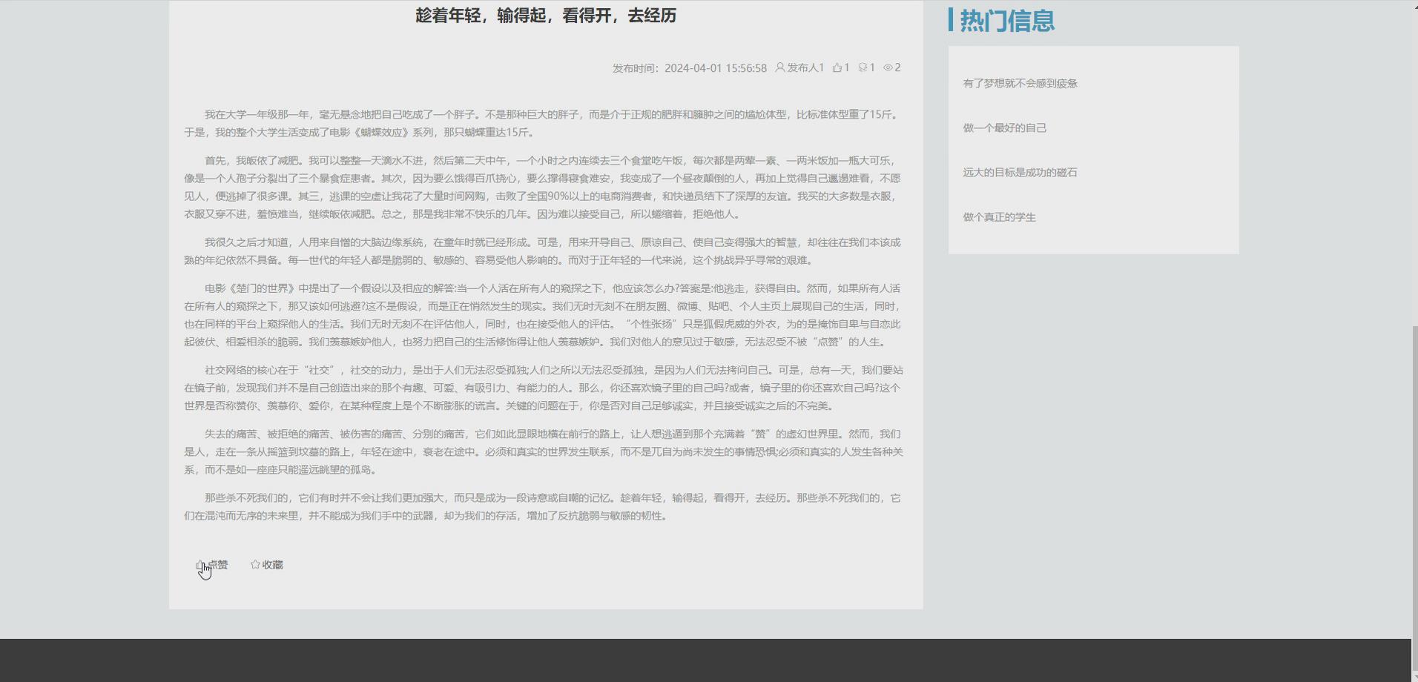Click the comment icon with count 1

coord(863,67)
